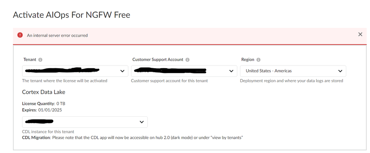Click the "An internal server error occurred" message
Viewport: 370px width, 153px height.
click(x=57, y=36)
